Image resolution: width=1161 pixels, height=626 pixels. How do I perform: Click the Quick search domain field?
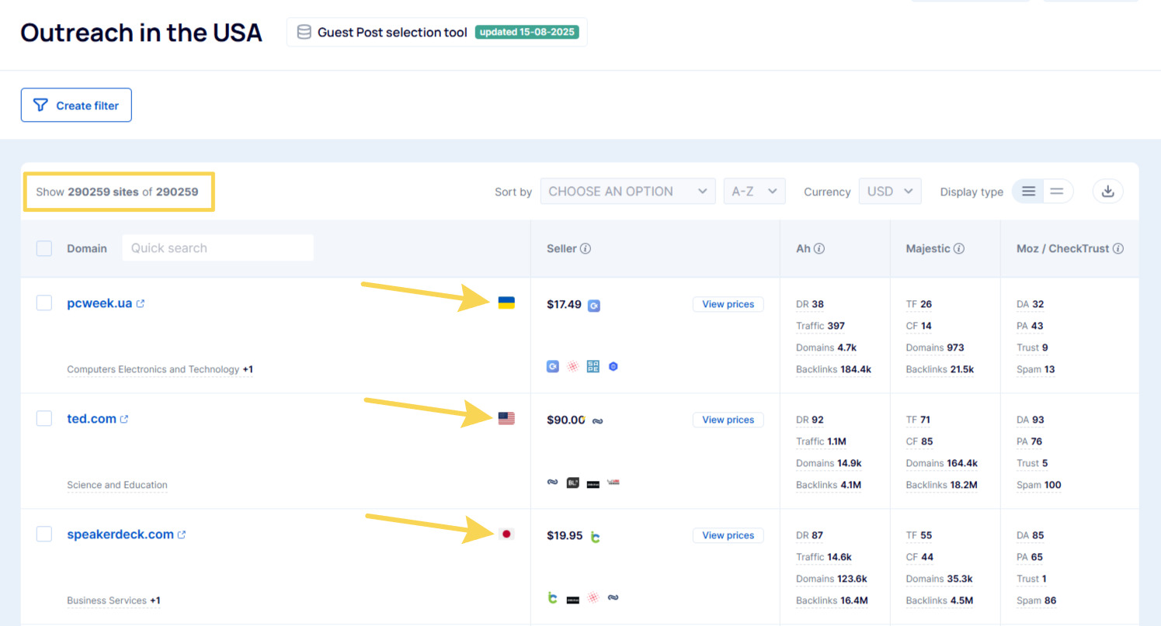pyautogui.click(x=217, y=248)
